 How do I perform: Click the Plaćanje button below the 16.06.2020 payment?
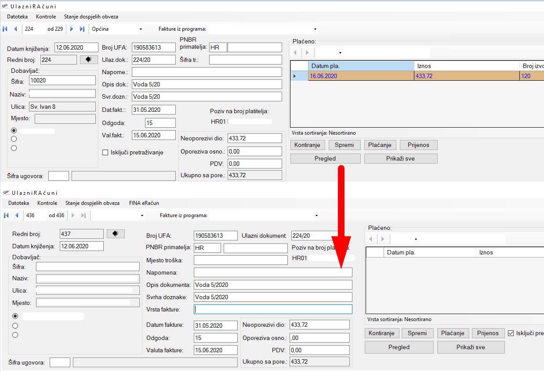[x=380, y=145]
